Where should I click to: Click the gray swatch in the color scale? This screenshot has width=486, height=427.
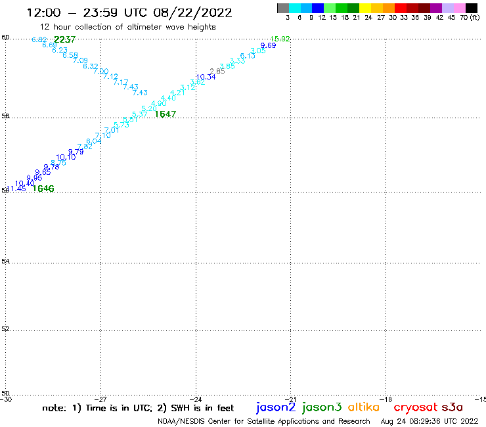tap(283, 8)
